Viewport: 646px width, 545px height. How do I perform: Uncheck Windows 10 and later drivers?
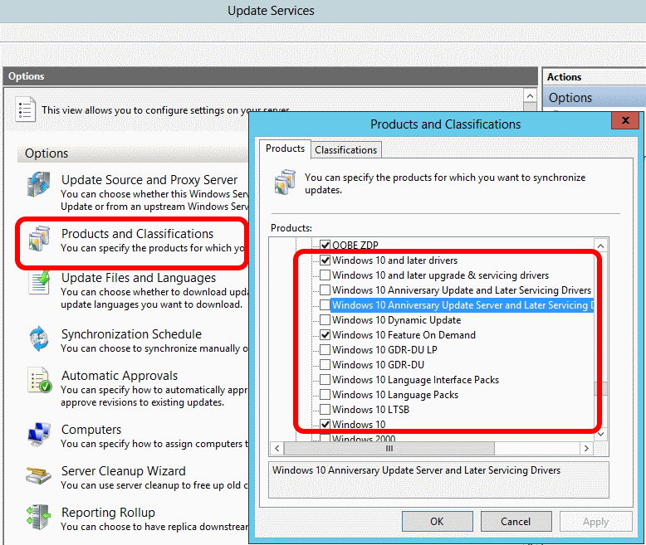pyautogui.click(x=325, y=260)
